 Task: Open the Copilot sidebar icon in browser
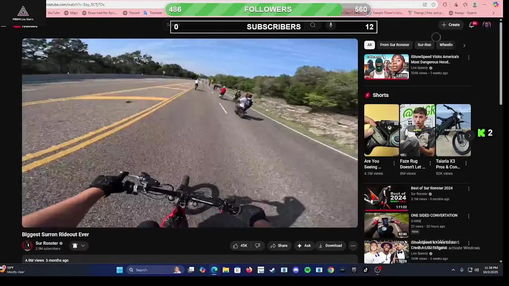click(495, 4)
